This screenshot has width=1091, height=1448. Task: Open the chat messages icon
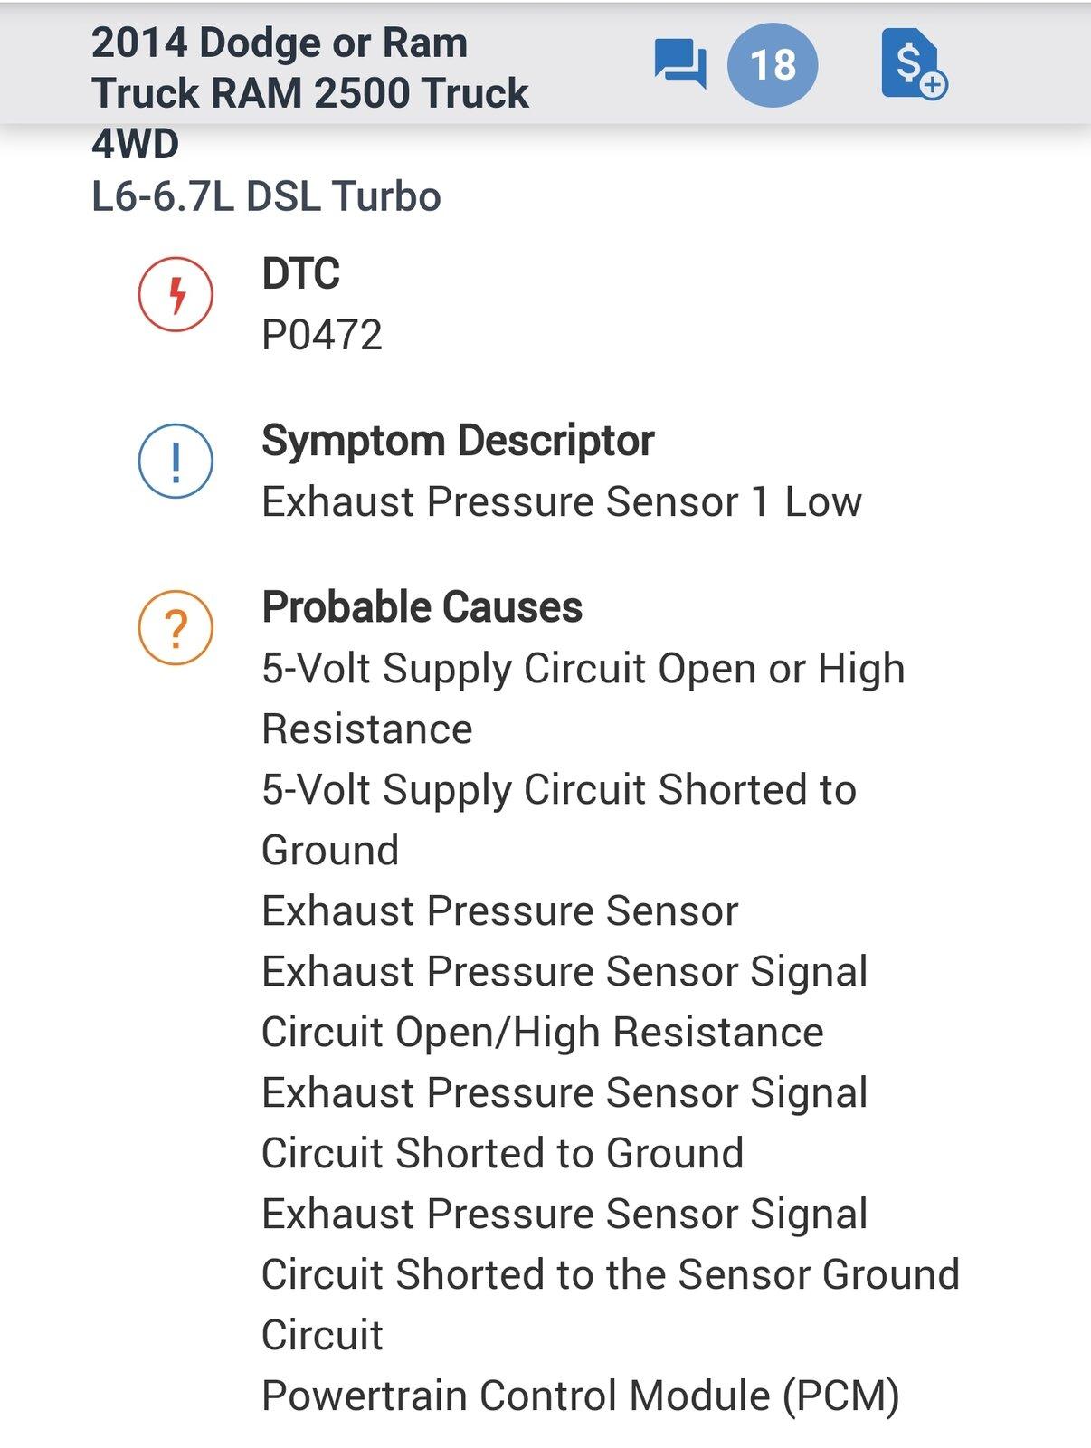[x=679, y=63]
